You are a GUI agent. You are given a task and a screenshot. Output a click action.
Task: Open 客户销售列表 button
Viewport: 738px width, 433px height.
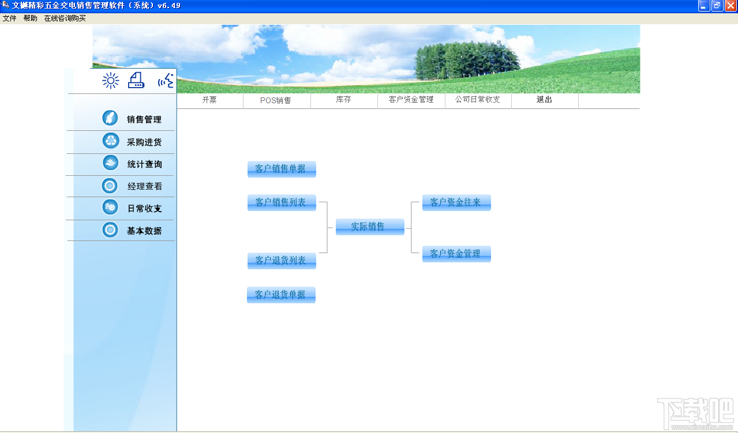282,202
